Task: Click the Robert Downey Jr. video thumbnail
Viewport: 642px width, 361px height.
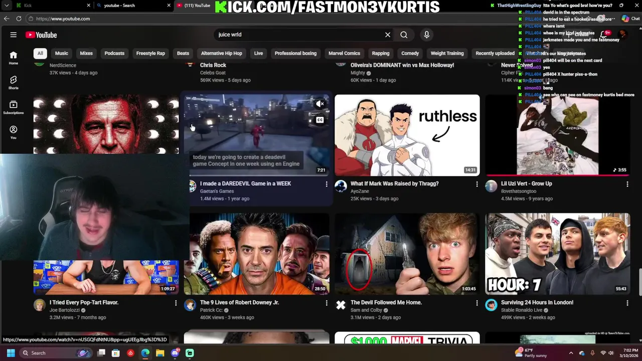Action: click(x=256, y=254)
